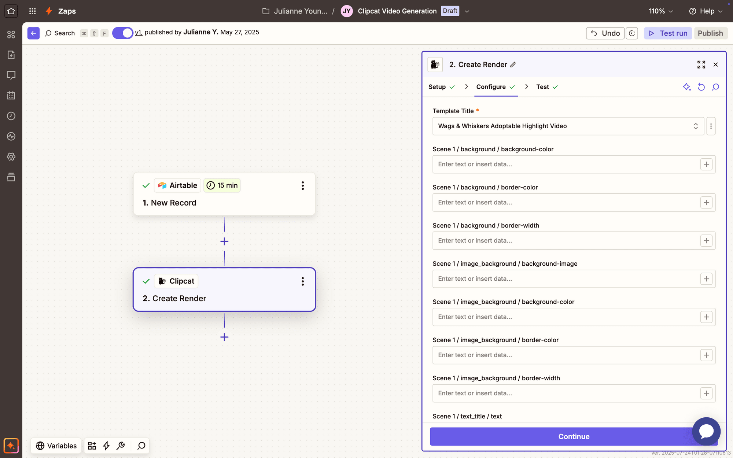Click the Publish button
The width and height of the screenshot is (733, 458).
point(710,33)
